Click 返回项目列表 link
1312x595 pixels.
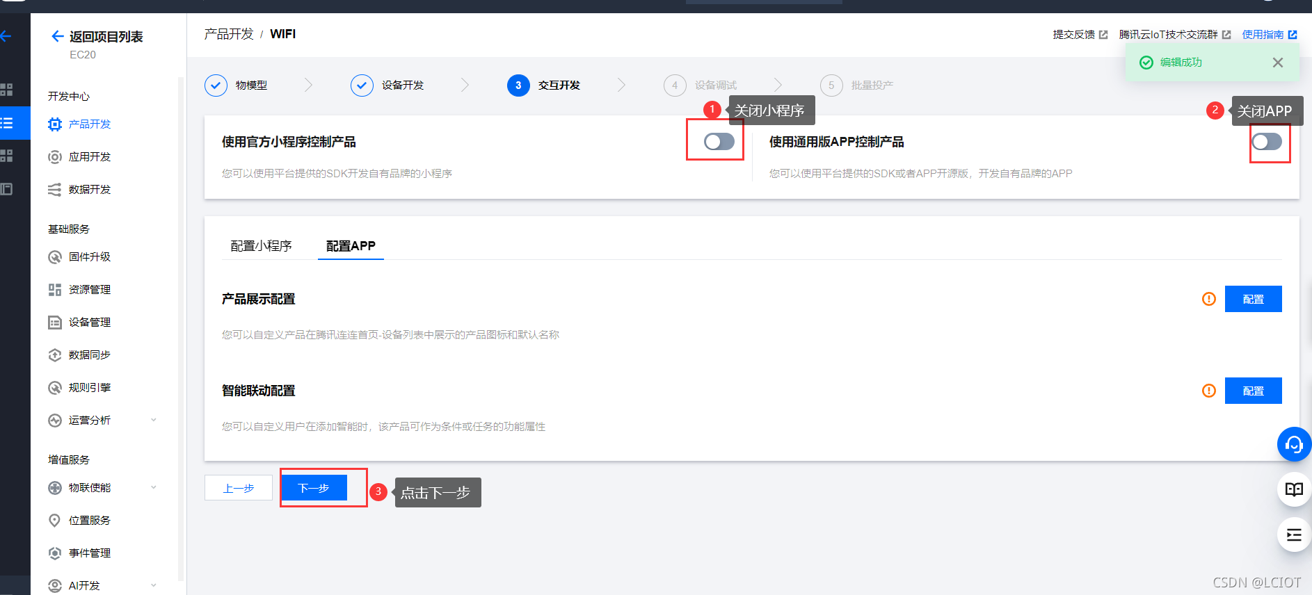[106, 37]
